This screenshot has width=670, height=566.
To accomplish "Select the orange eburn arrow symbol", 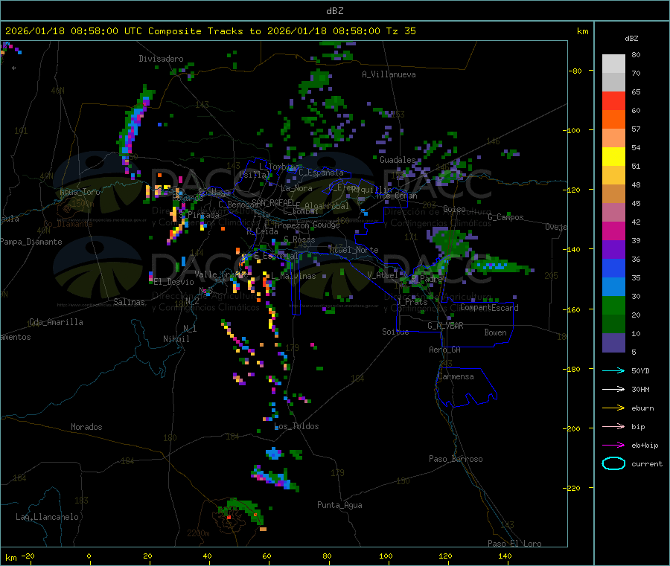I will tap(613, 408).
